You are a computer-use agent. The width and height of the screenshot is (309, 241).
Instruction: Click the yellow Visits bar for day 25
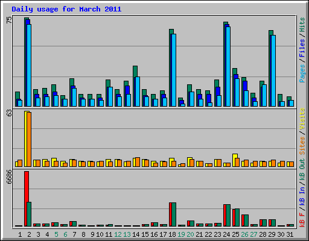pos(234,160)
